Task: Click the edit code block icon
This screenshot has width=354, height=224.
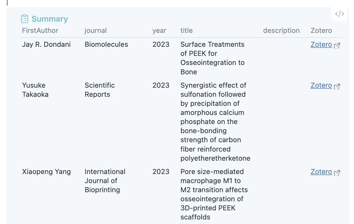Action: pos(339,14)
